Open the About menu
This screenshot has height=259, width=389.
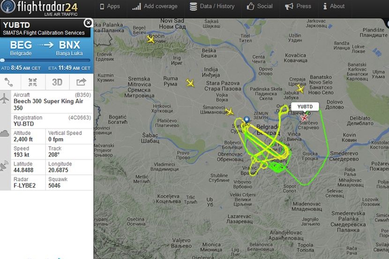click(x=334, y=7)
